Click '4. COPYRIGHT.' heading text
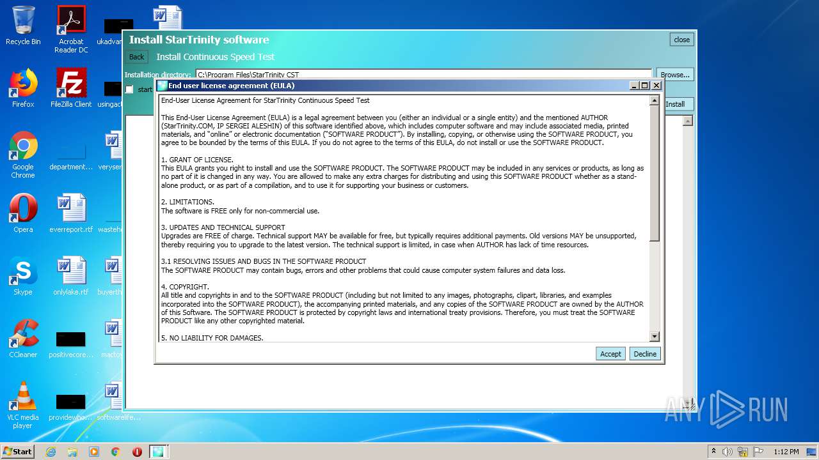Screen dimensions: 819x460 tap(185, 287)
